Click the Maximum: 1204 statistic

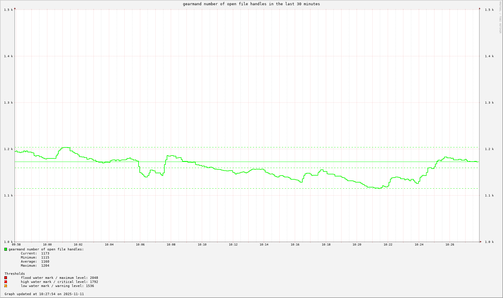pyautogui.click(x=35, y=266)
